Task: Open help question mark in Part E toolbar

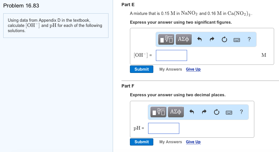Action: click(x=249, y=39)
